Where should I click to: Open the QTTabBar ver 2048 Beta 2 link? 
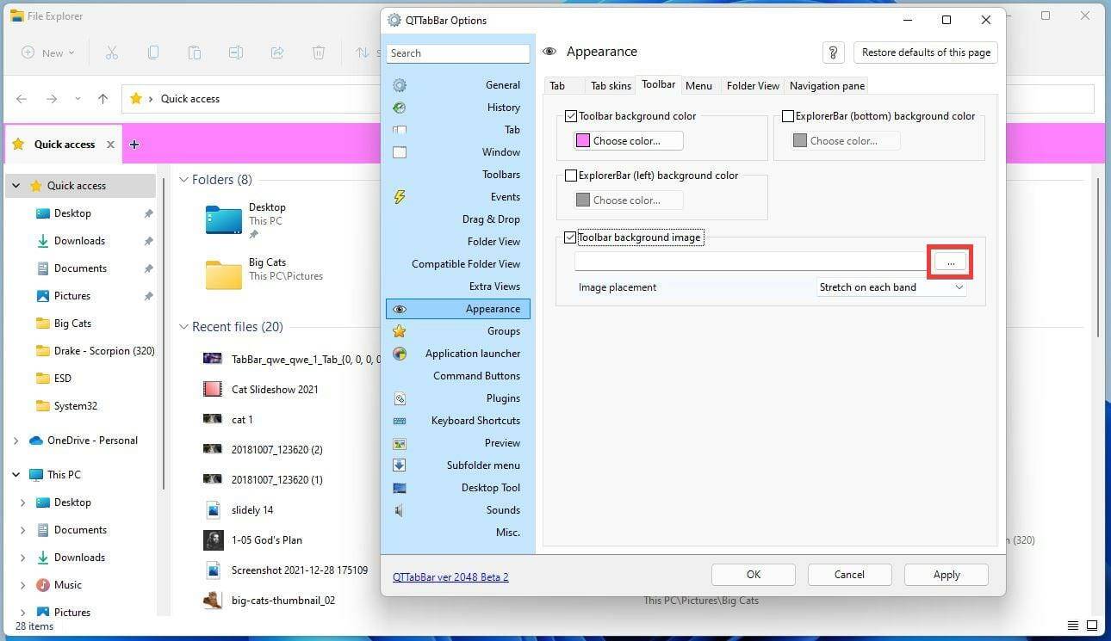click(450, 576)
